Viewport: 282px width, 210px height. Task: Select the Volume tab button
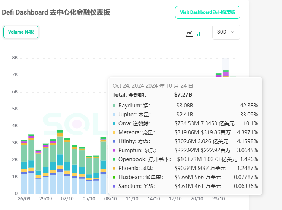(21, 32)
